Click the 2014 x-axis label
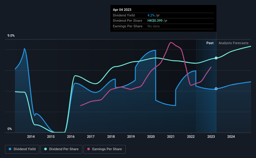The image size is (256, 158). (x=31, y=137)
